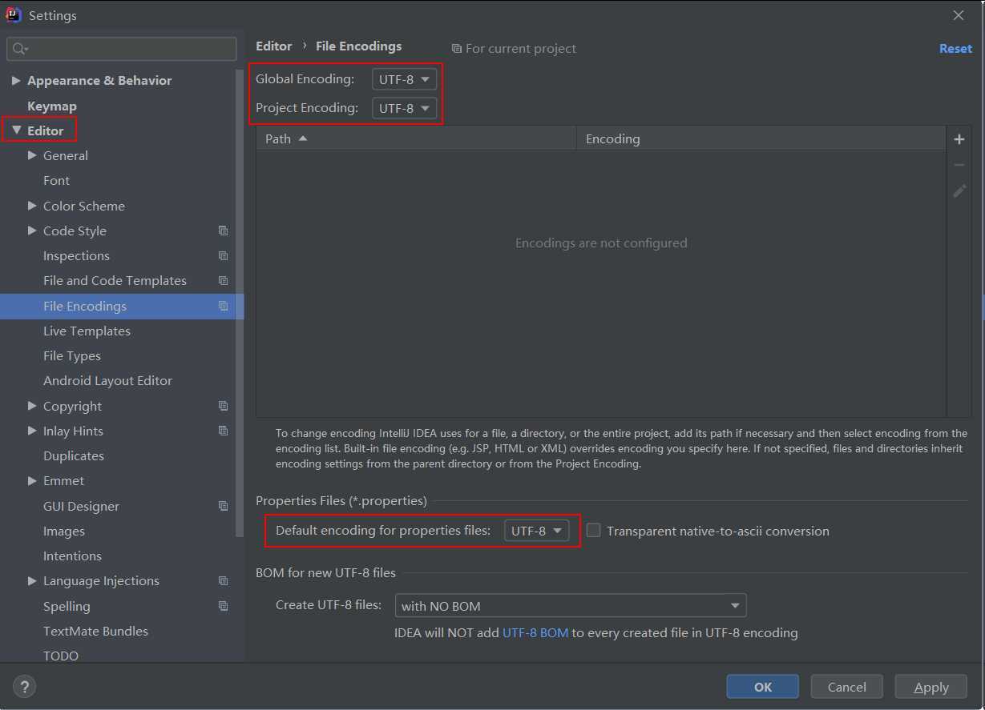Screen dimensions: 985x710
Task: Open the Create UTF-8 files BOM dropdown
Action: (x=570, y=605)
